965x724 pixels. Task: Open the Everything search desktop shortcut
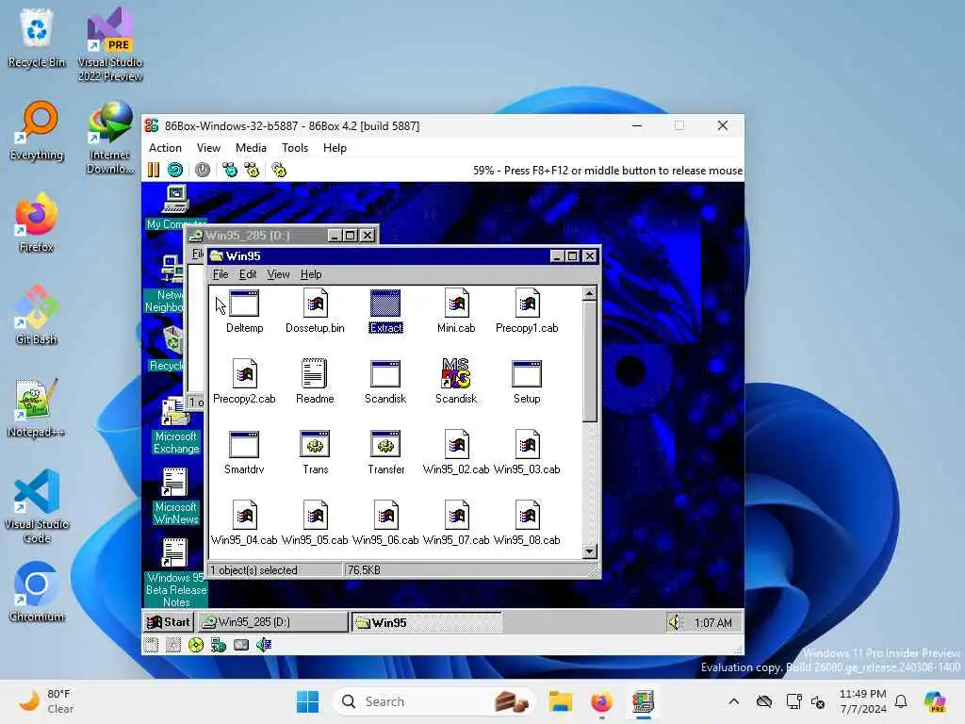[x=37, y=130]
